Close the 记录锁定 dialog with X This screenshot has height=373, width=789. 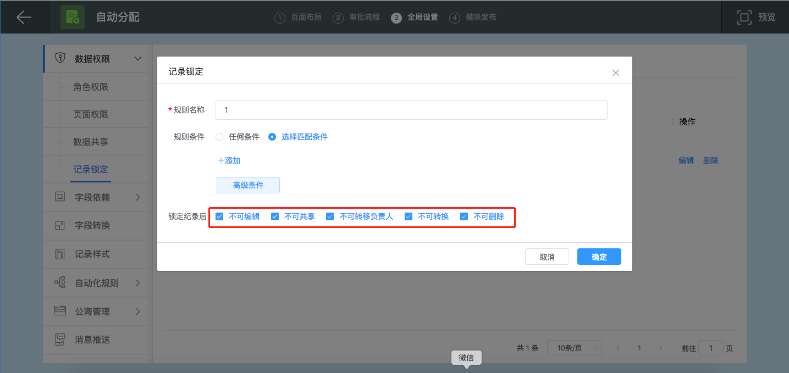(x=616, y=73)
